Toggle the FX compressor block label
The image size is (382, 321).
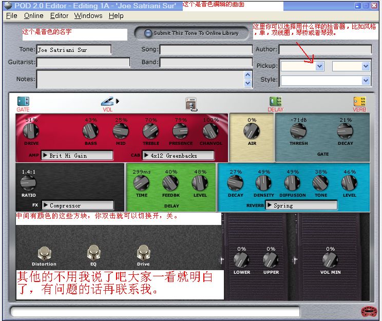tap(35, 205)
